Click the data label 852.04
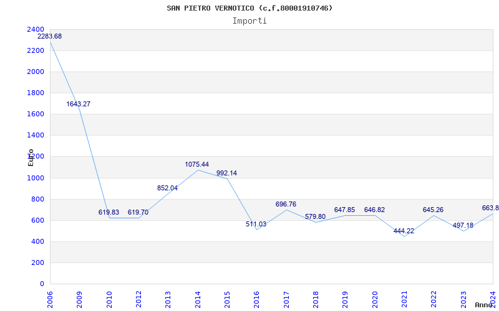The width and height of the screenshot is (499, 311). tap(167, 188)
